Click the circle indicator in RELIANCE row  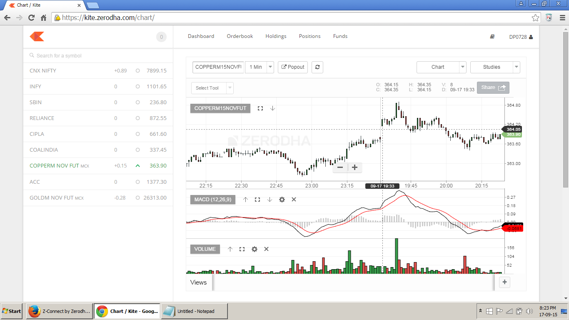tap(137, 118)
